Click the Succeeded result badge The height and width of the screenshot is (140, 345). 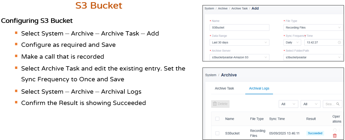(315, 133)
